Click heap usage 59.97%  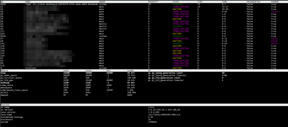(x=131, y=73)
